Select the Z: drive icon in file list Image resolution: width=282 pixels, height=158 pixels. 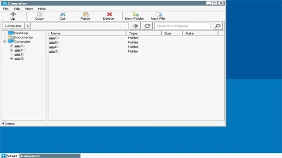tap(52, 51)
